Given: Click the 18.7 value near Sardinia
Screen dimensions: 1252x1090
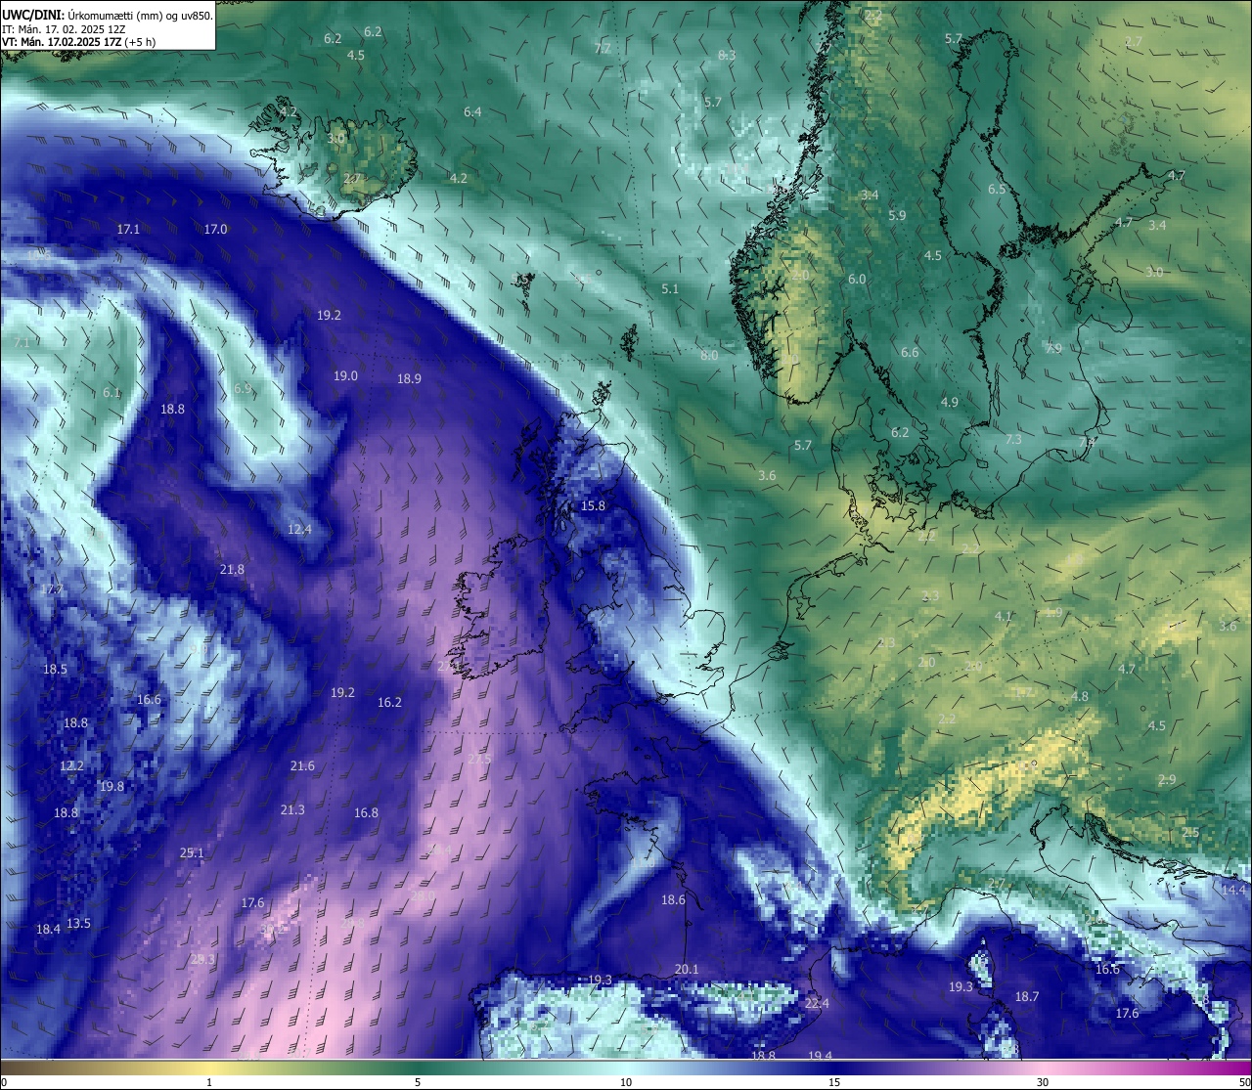Looking at the screenshot, I should [1026, 996].
